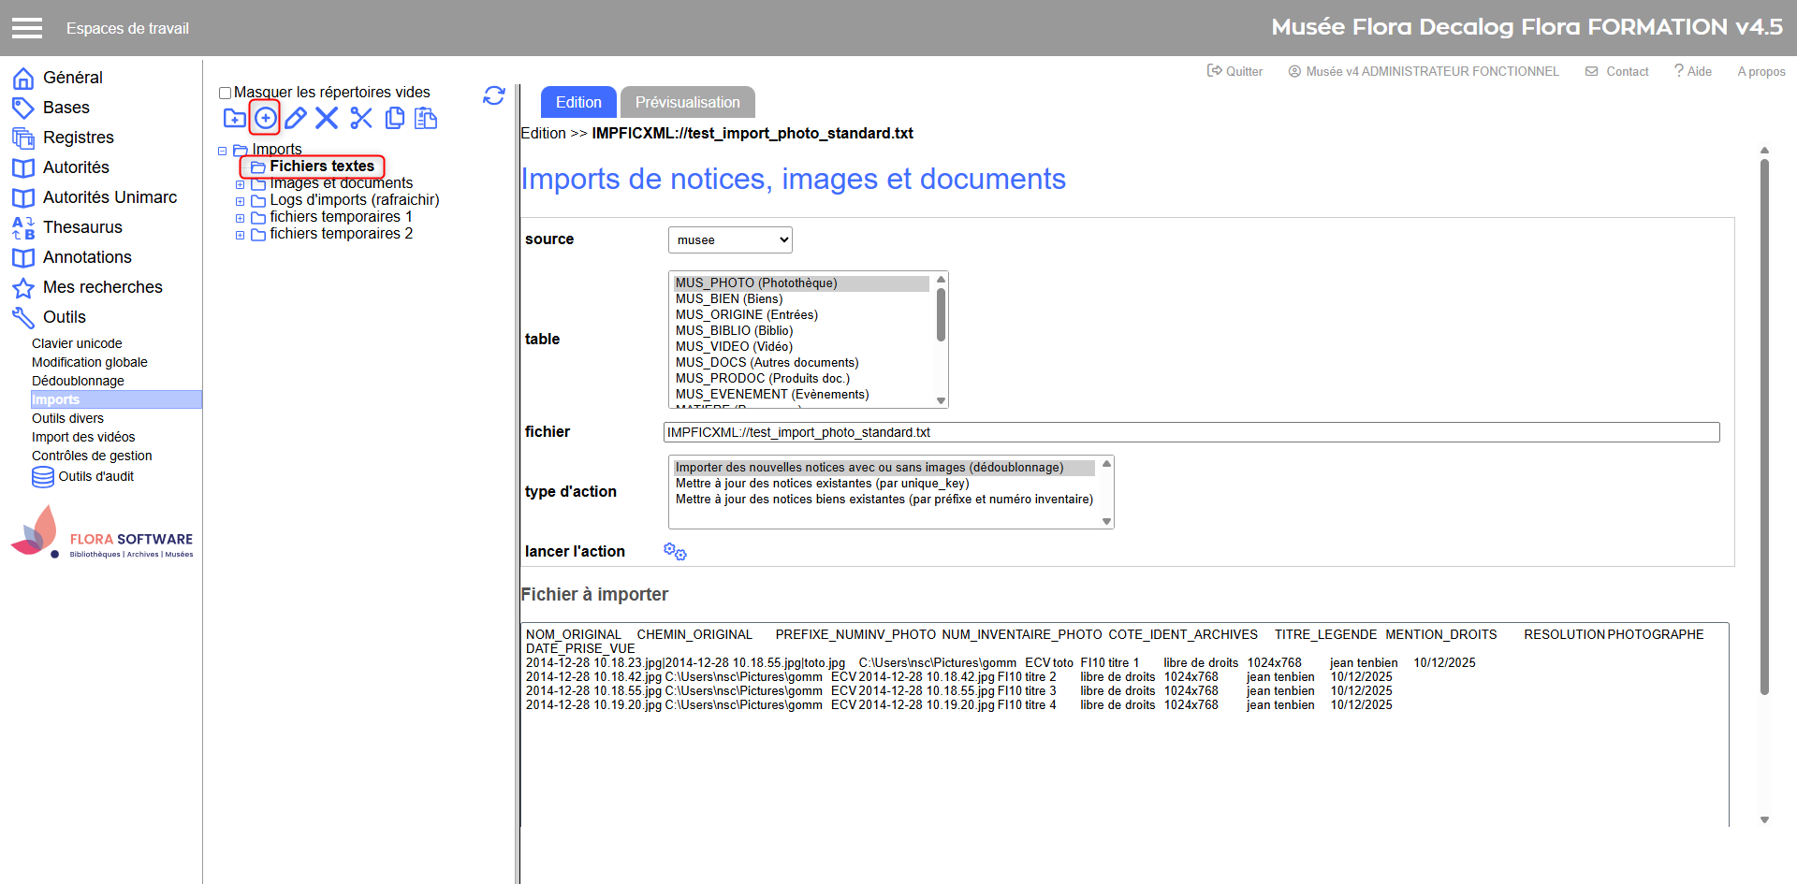The width and height of the screenshot is (1797, 884).
Task: Click the add file plus-circle icon
Action: (266, 118)
